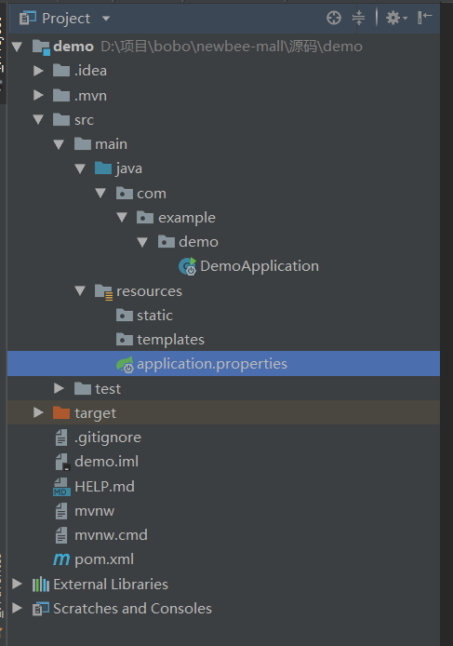Click the scroll-from-source crosshair icon
Viewport: 453px width, 646px height.
[x=334, y=18]
